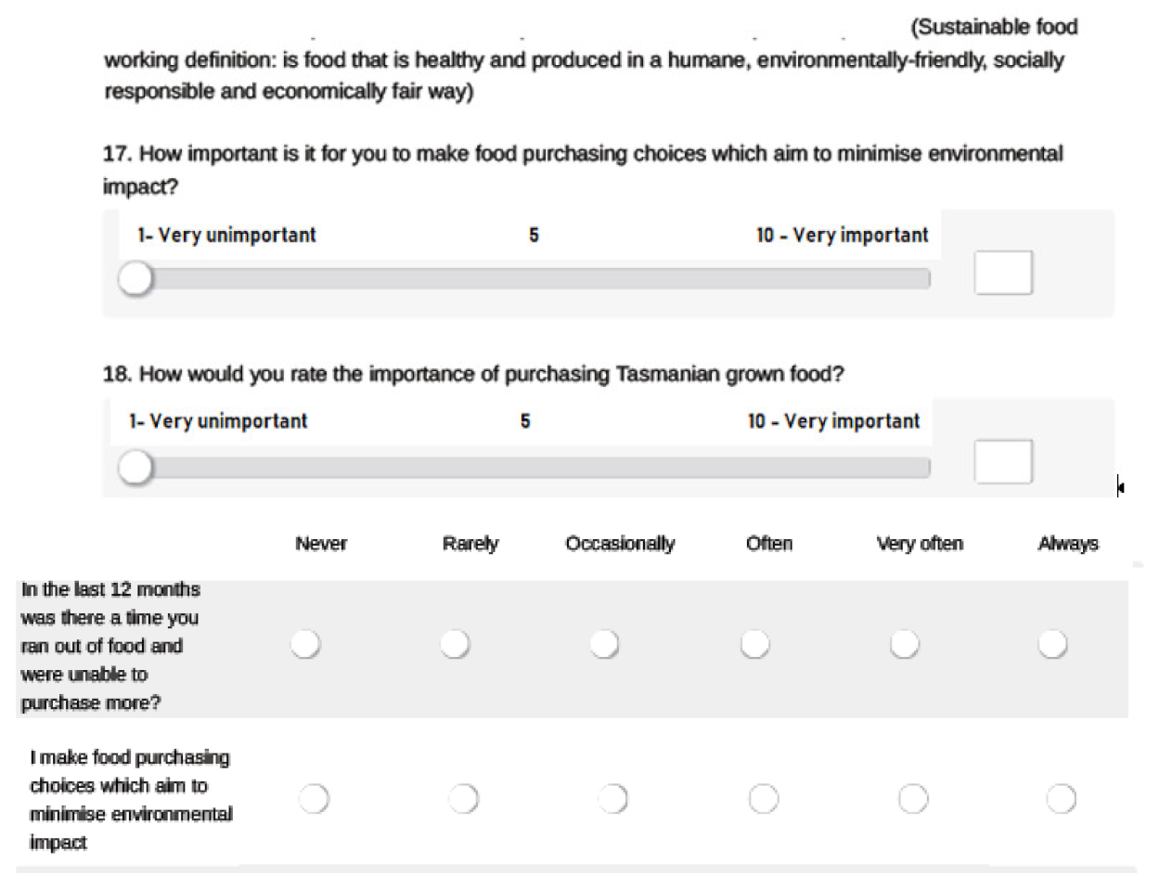Choose "Always" for minimising environmental impact choices
Image resolution: width=1159 pixels, height=889 pixels.
click(1062, 797)
